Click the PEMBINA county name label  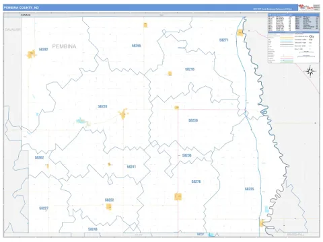(64, 46)
